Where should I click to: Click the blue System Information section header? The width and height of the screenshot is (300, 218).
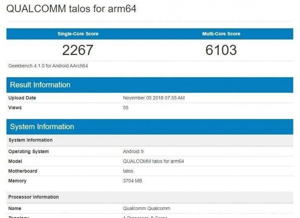coord(42,126)
